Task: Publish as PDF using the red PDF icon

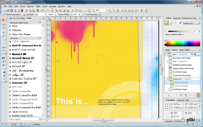Action: pos(22,10)
